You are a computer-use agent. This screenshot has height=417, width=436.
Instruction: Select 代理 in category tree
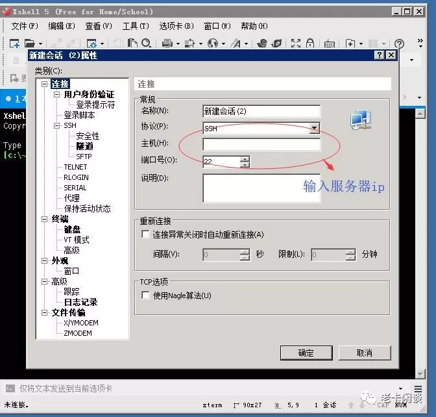coord(72,198)
